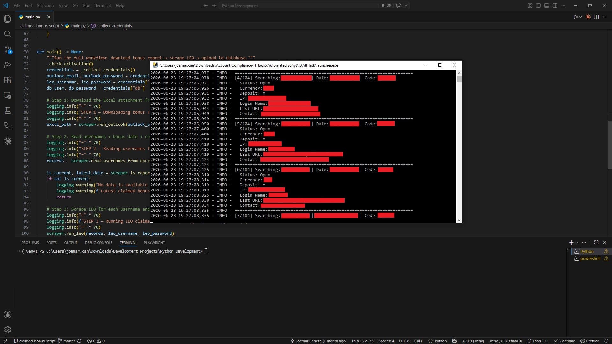Click the editor vertical scrollbar slider
612x344 pixels.
[x=609, y=145]
